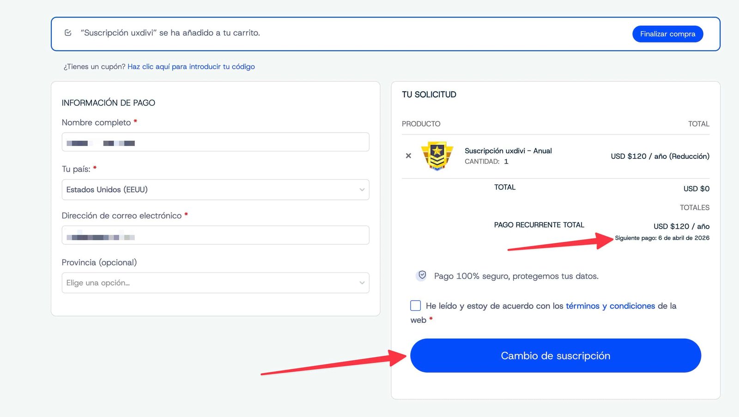Open the términos y condiciones link
The width and height of the screenshot is (739, 417).
coord(610,306)
